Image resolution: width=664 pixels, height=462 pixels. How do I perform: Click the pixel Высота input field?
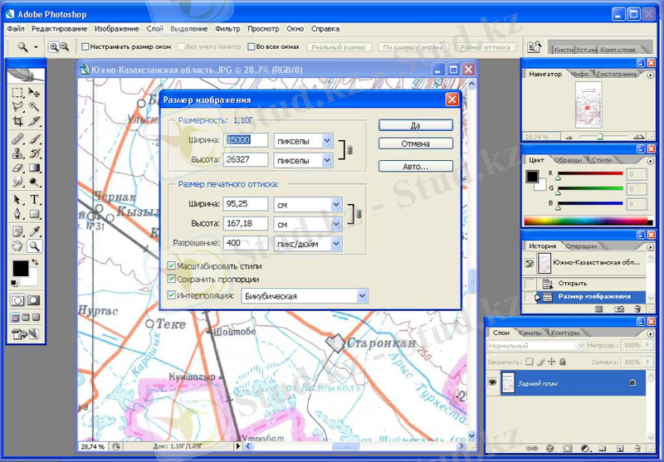click(x=246, y=160)
